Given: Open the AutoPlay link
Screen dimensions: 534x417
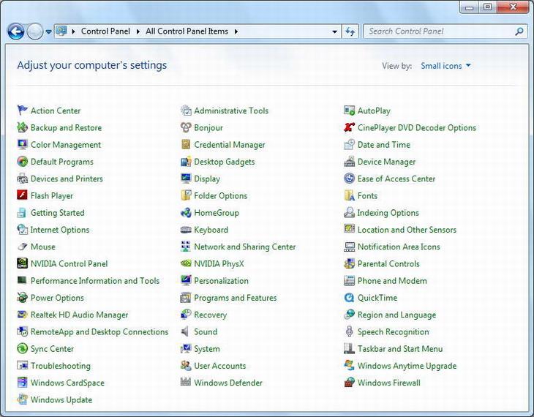Looking at the screenshot, I should pos(374,110).
